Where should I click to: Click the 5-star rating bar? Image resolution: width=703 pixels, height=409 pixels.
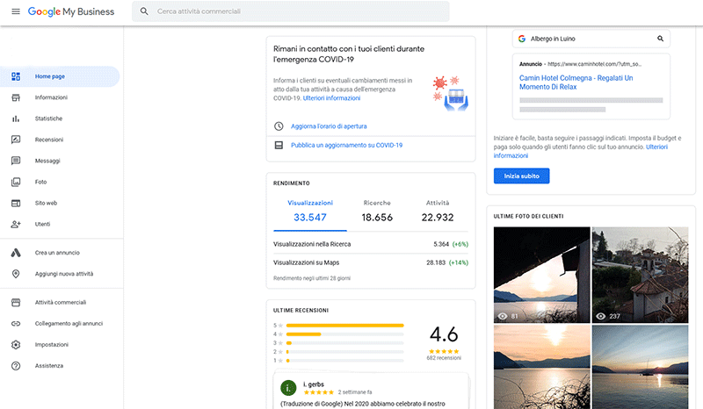pyautogui.click(x=344, y=326)
